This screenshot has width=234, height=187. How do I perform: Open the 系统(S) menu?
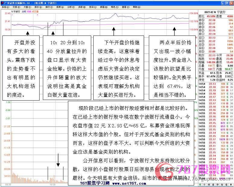click(5, 7)
